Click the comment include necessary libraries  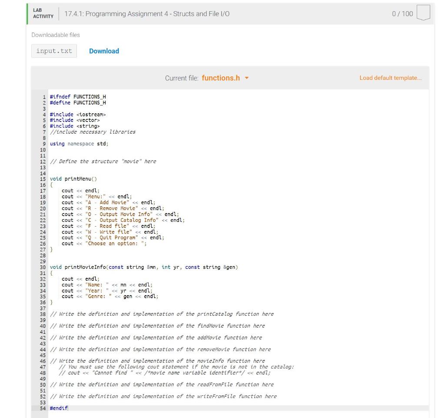click(x=93, y=132)
